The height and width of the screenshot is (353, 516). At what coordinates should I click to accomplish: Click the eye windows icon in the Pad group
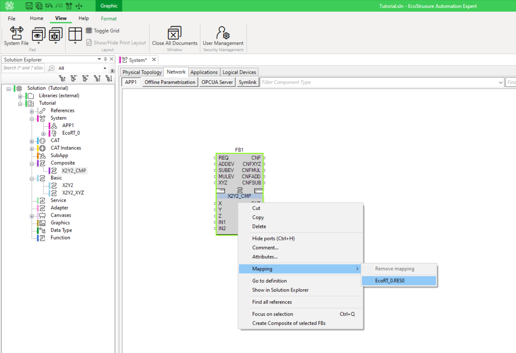[x=39, y=34]
